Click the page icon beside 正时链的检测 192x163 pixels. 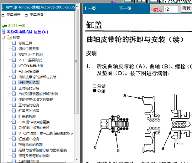[14, 105]
